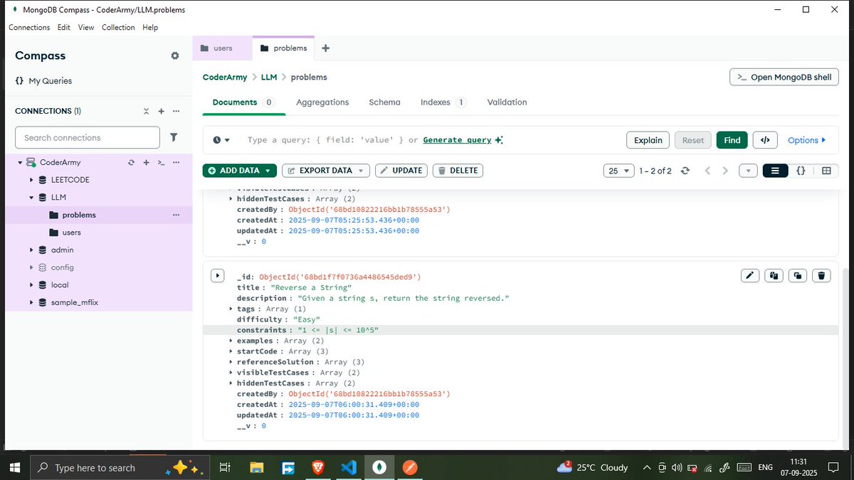Click the Find button
Screen dimensions: 854x480
[x=732, y=140]
